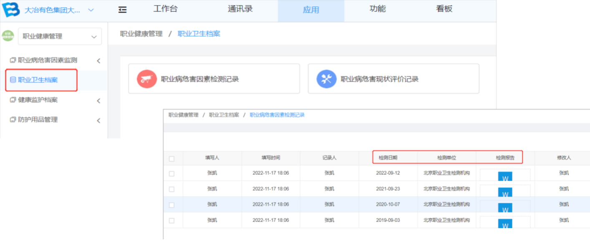Click the 2022-09-12 date cell
Screen dimensions: 590x241
coord(388,173)
